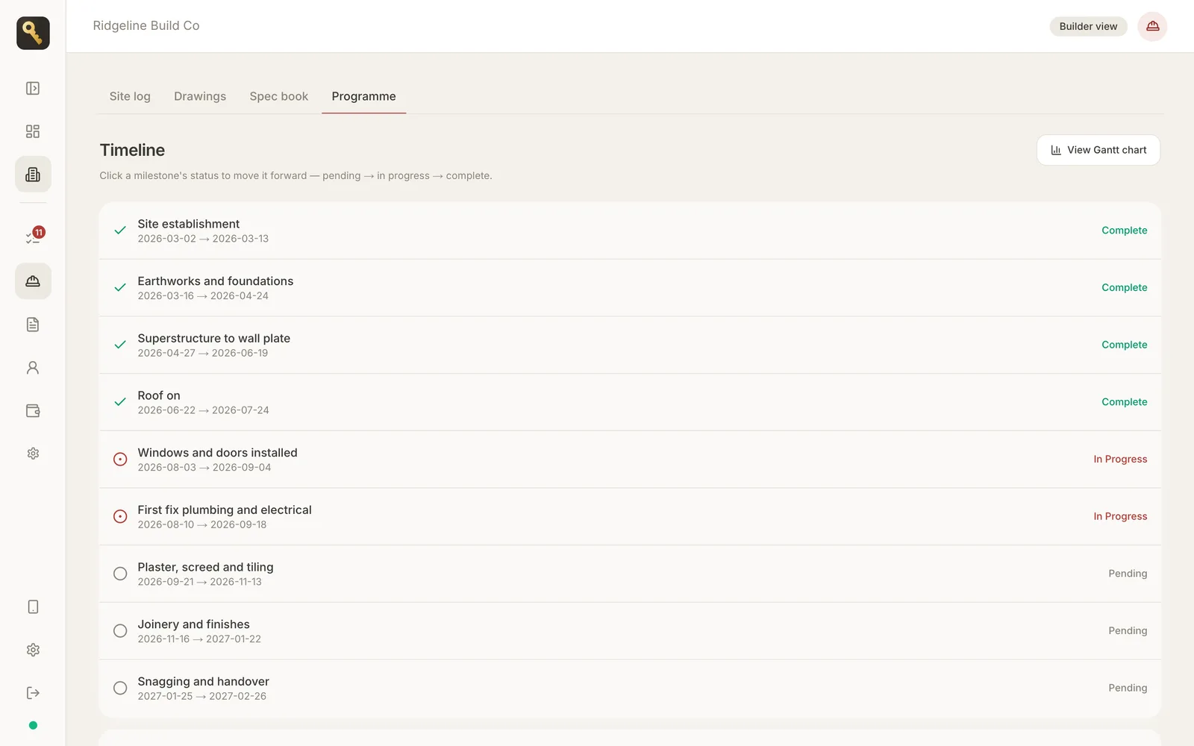Viewport: 1194px width, 746px height.
Task: Click the Joinery and finishes milestone name
Action: (x=194, y=624)
